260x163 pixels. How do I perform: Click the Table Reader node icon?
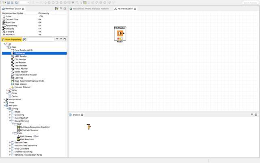pyautogui.click(x=13, y=66)
